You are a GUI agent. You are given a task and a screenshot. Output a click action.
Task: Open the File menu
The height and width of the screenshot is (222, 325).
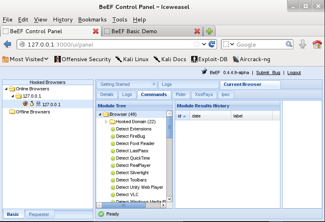click(8, 20)
